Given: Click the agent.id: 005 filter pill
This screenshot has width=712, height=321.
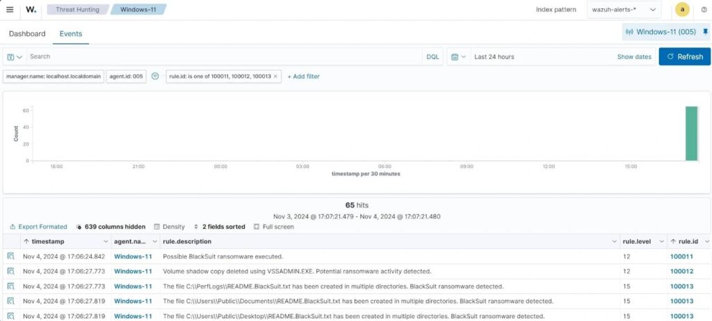Looking at the screenshot, I should (x=127, y=76).
